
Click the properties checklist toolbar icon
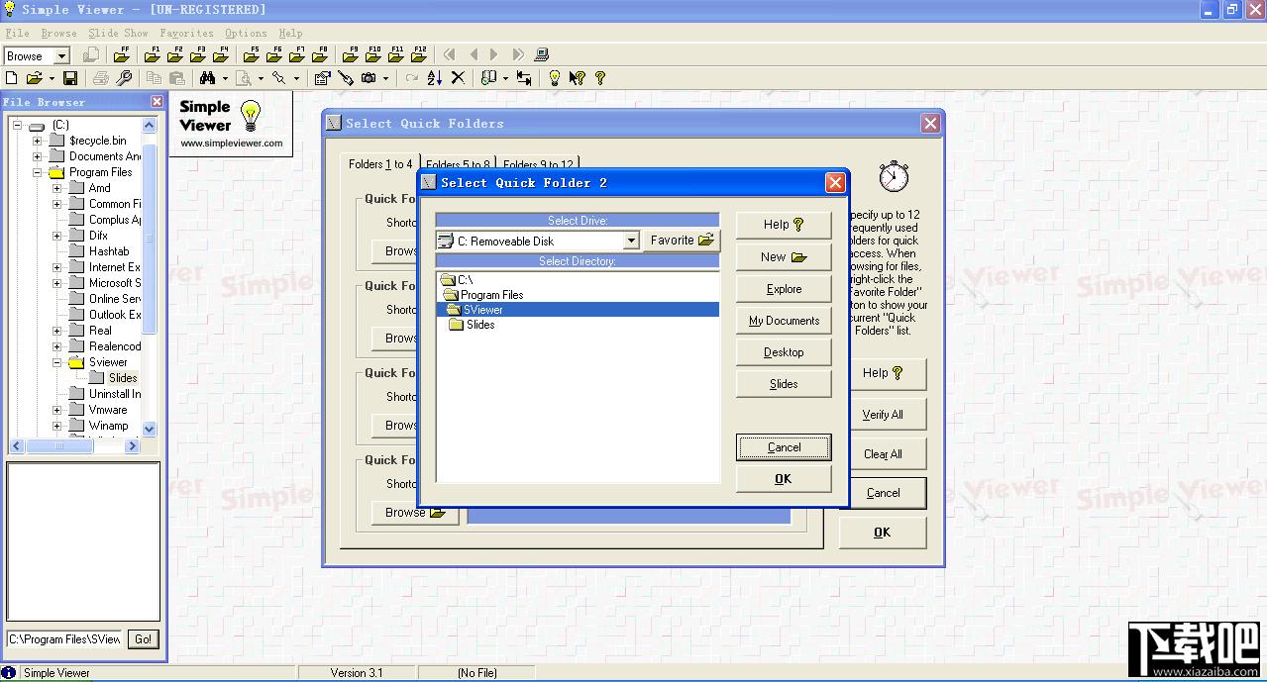pyautogui.click(x=322, y=78)
